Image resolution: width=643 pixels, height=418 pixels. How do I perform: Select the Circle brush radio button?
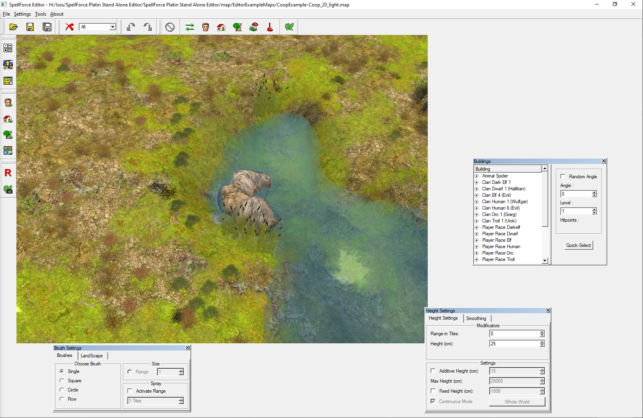pyautogui.click(x=62, y=390)
